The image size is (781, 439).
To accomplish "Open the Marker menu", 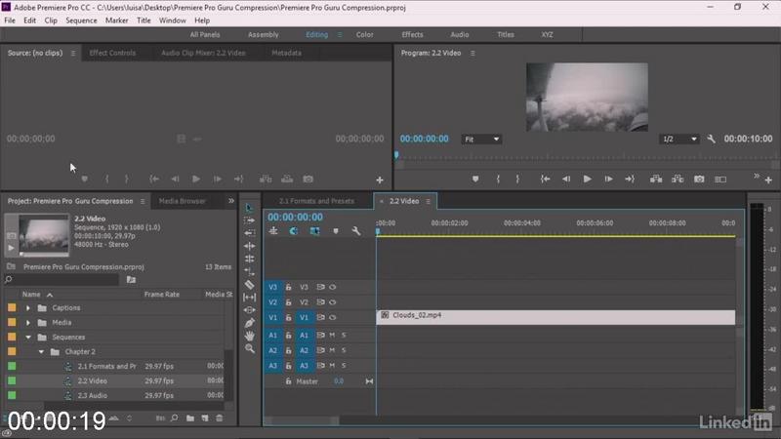I will (116, 20).
